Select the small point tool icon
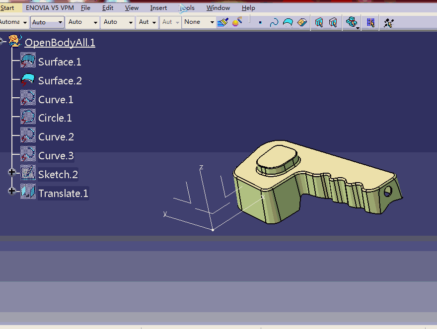Image resolution: width=437 pixels, height=329 pixels. (260, 22)
